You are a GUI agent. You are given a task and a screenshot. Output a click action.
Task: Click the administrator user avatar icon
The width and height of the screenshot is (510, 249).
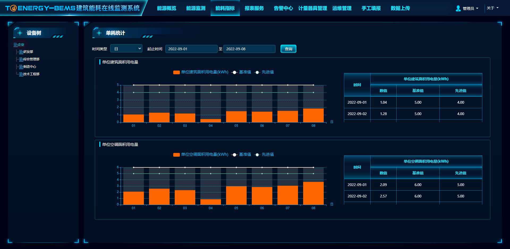coord(458,9)
